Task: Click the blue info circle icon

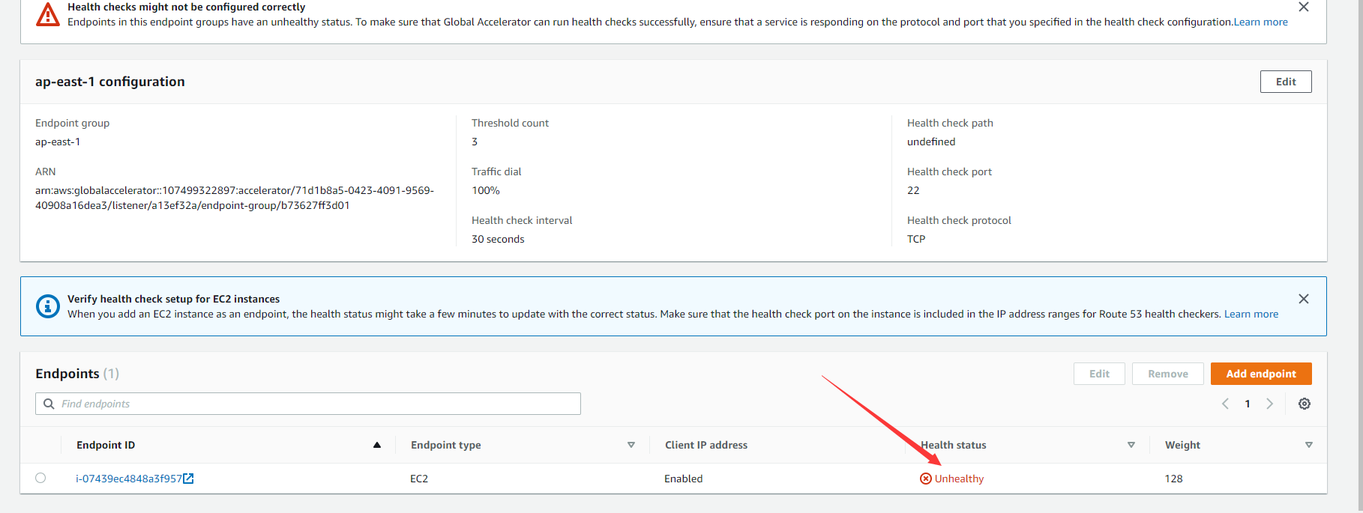Action: (x=48, y=306)
